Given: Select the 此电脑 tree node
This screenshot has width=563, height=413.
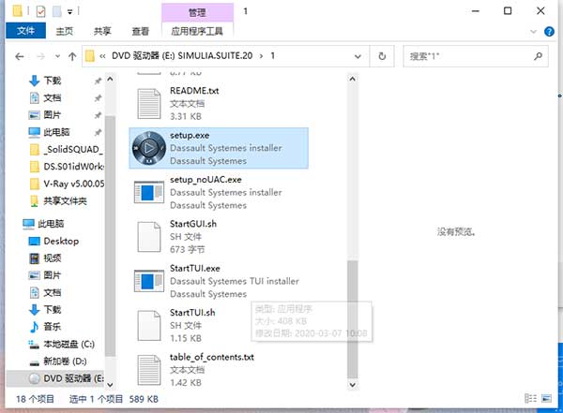Looking at the screenshot, I should 51,224.
